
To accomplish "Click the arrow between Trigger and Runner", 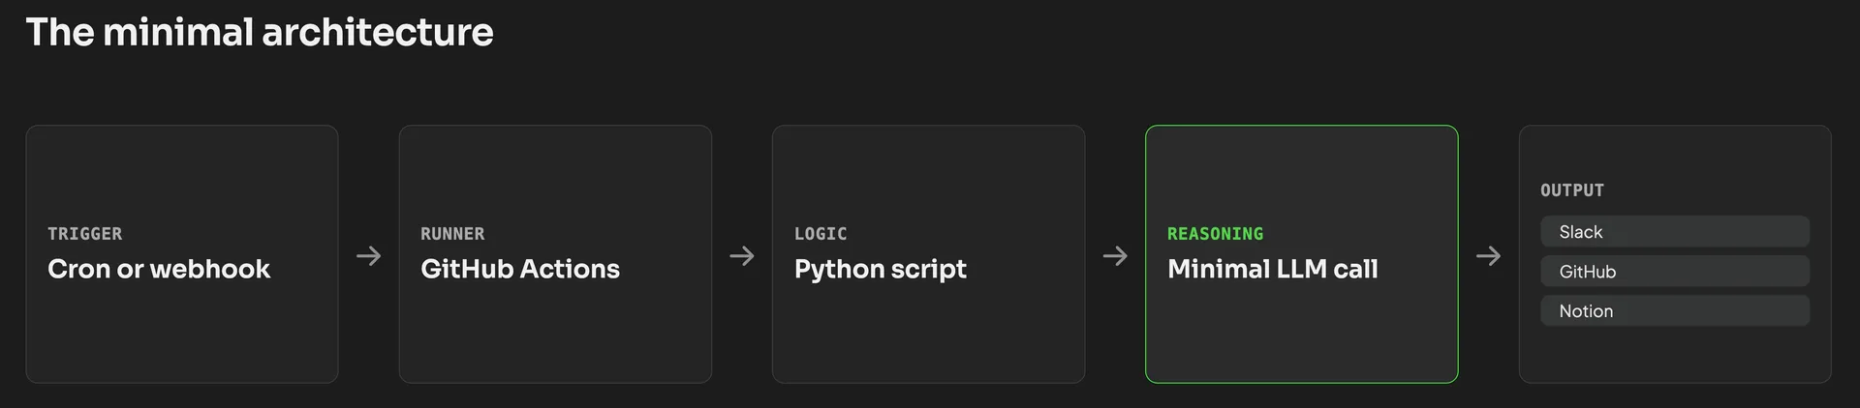I will coord(368,255).
